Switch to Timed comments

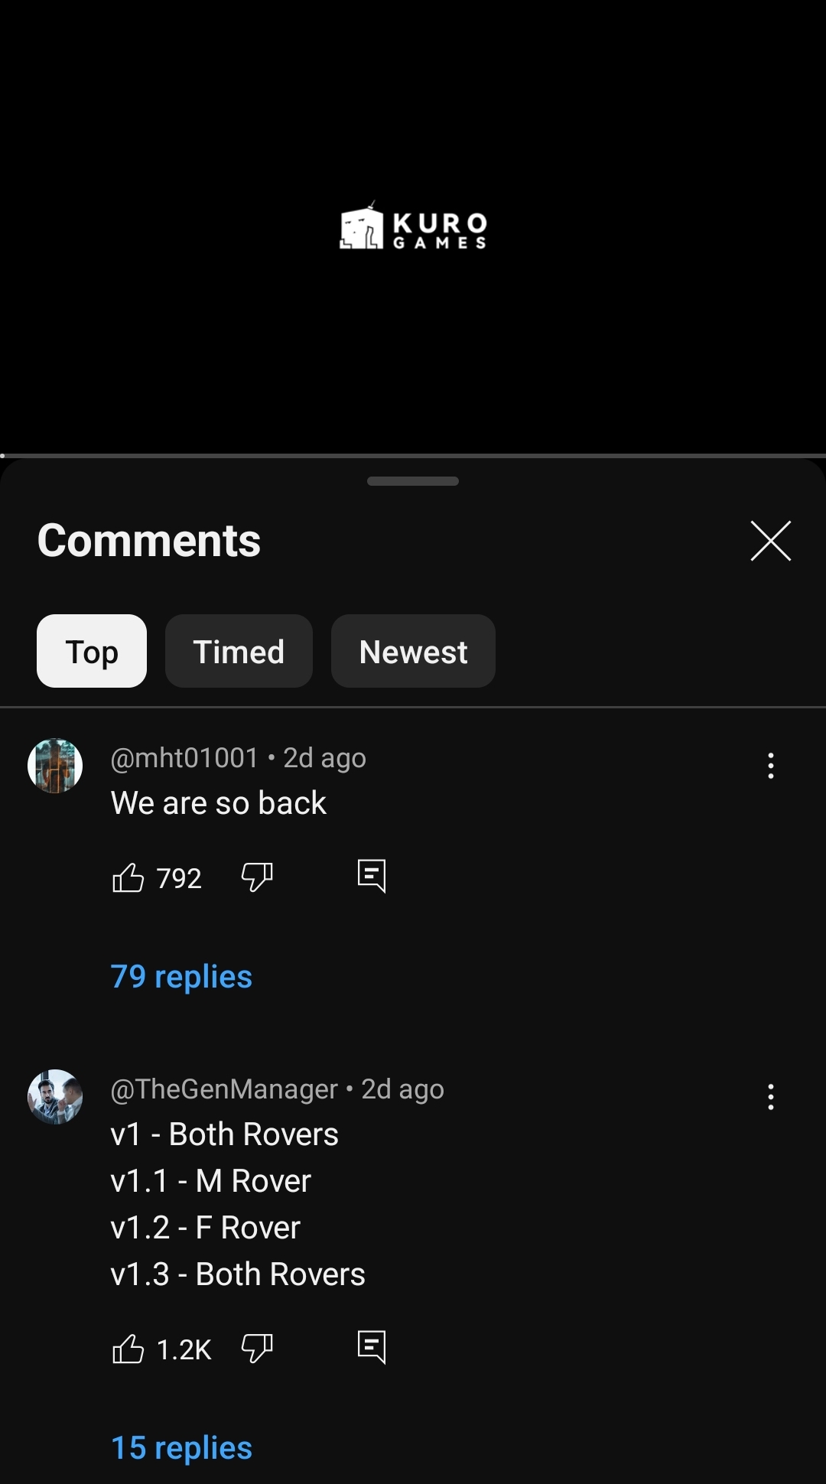tap(239, 651)
